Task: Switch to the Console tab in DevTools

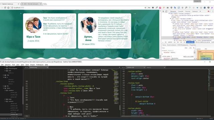Action: 181,11
